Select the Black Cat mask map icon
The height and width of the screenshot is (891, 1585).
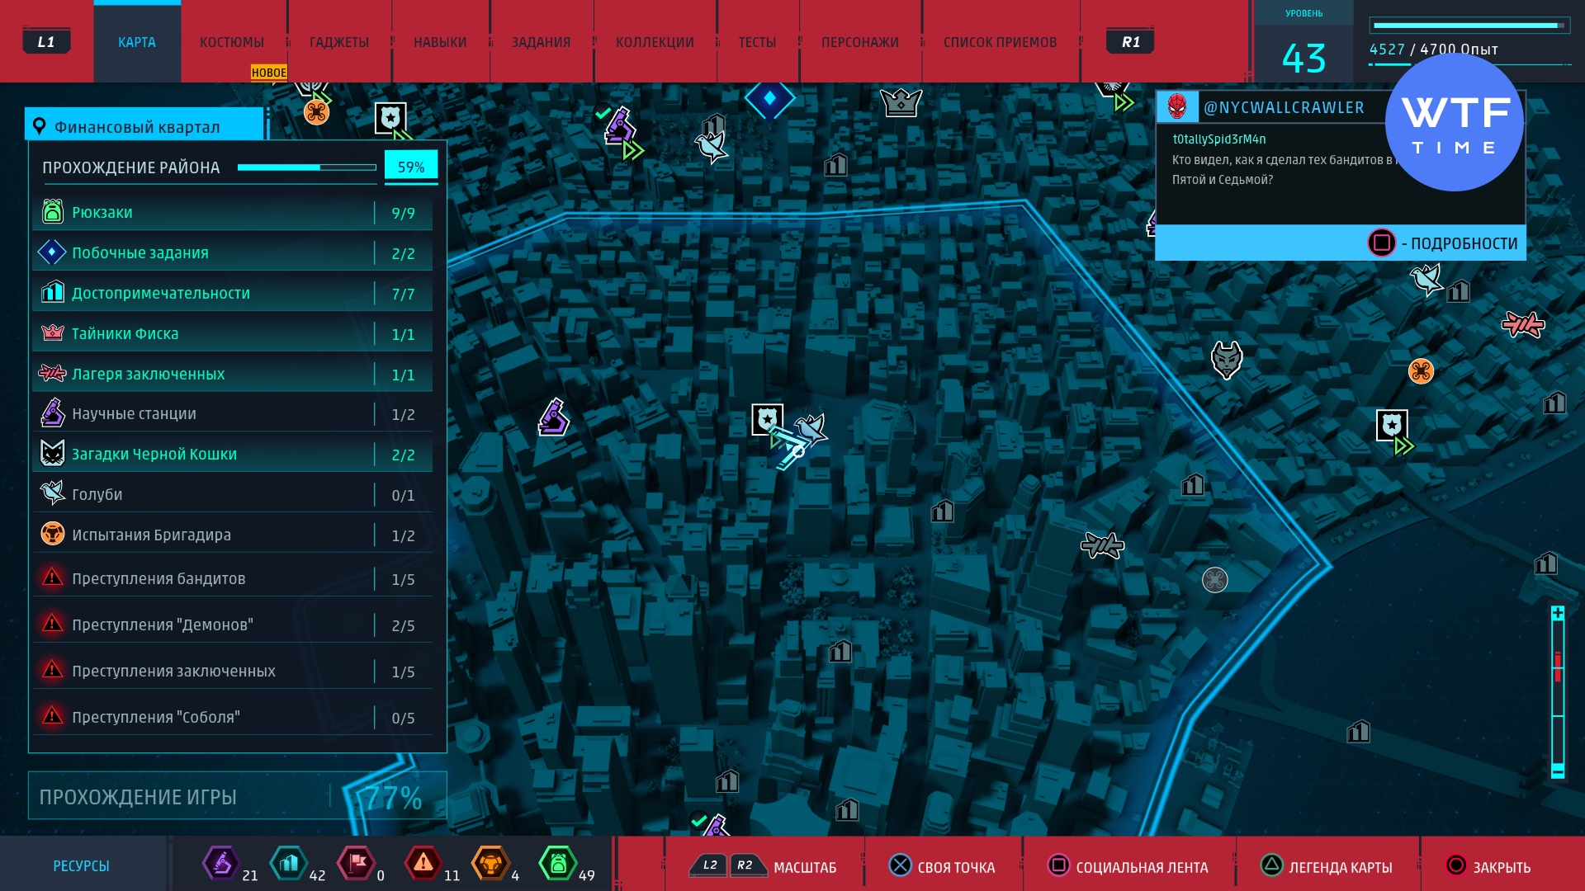tap(1227, 360)
